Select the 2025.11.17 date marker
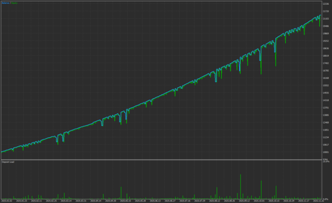The width and height of the screenshot is (332, 203). pyautogui.click(x=303, y=201)
